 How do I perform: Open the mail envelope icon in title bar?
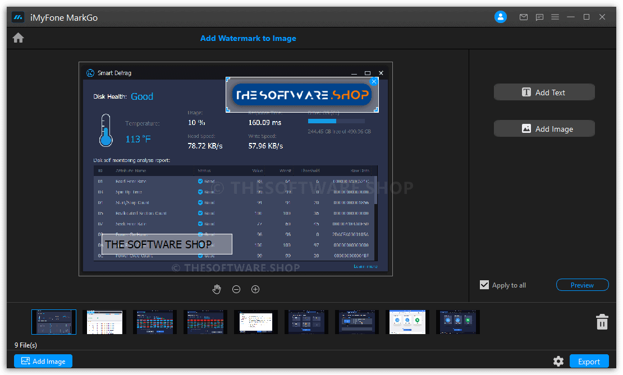point(524,17)
